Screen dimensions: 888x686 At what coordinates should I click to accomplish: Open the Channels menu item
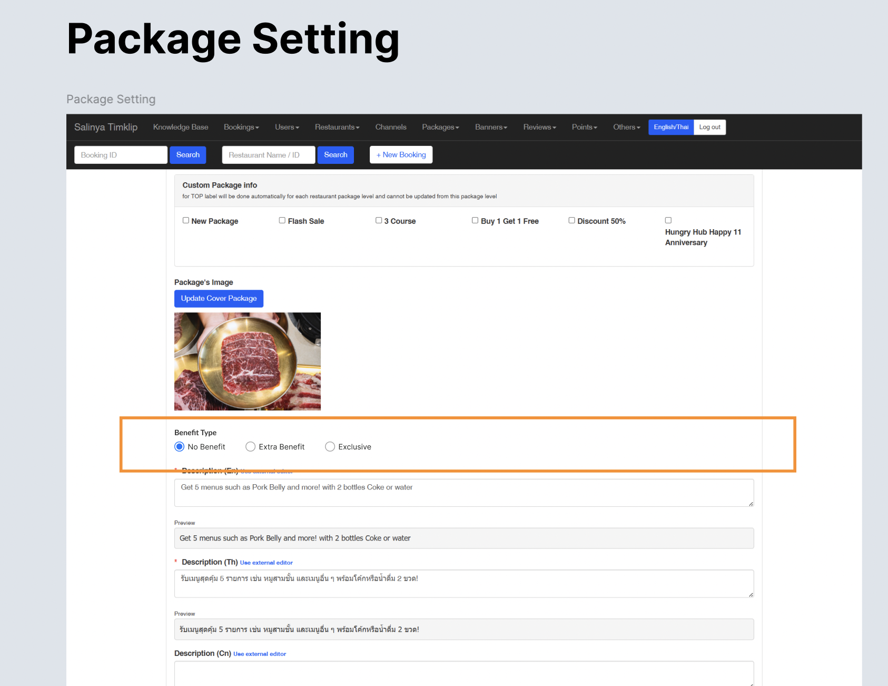pos(391,127)
